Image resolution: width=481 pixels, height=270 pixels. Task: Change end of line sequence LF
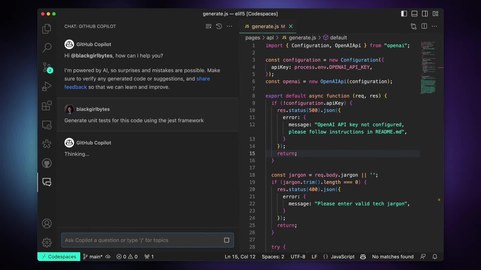point(314,257)
